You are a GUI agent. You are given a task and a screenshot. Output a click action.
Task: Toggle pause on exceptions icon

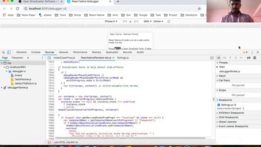coord(254,58)
